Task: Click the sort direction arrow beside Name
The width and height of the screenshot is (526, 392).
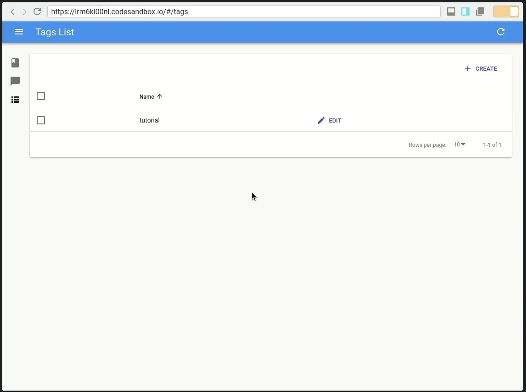Action: pyautogui.click(x=160, y=97)
